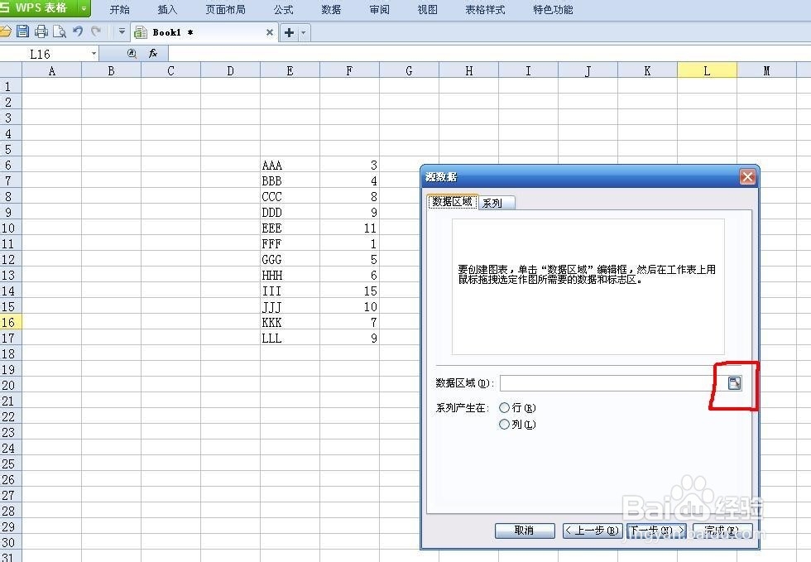Switch to the 系列 tab in the dialog
Screen dimensions: 811x562
click(x=493, y=202)
